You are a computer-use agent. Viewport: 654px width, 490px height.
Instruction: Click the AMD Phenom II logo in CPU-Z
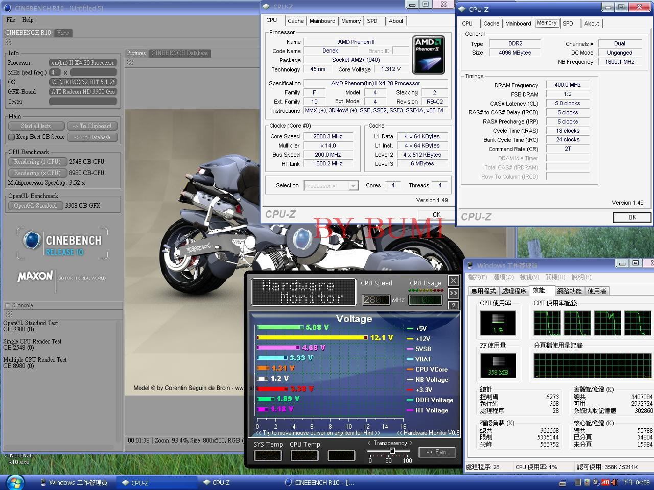click(x=428, y=55)
